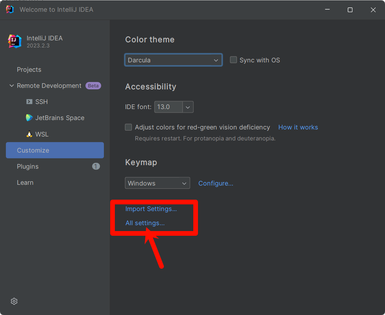Viewport: 385px width, 315px height.
Task: Select SSH remote development option
Action: (x=42, y=102)
